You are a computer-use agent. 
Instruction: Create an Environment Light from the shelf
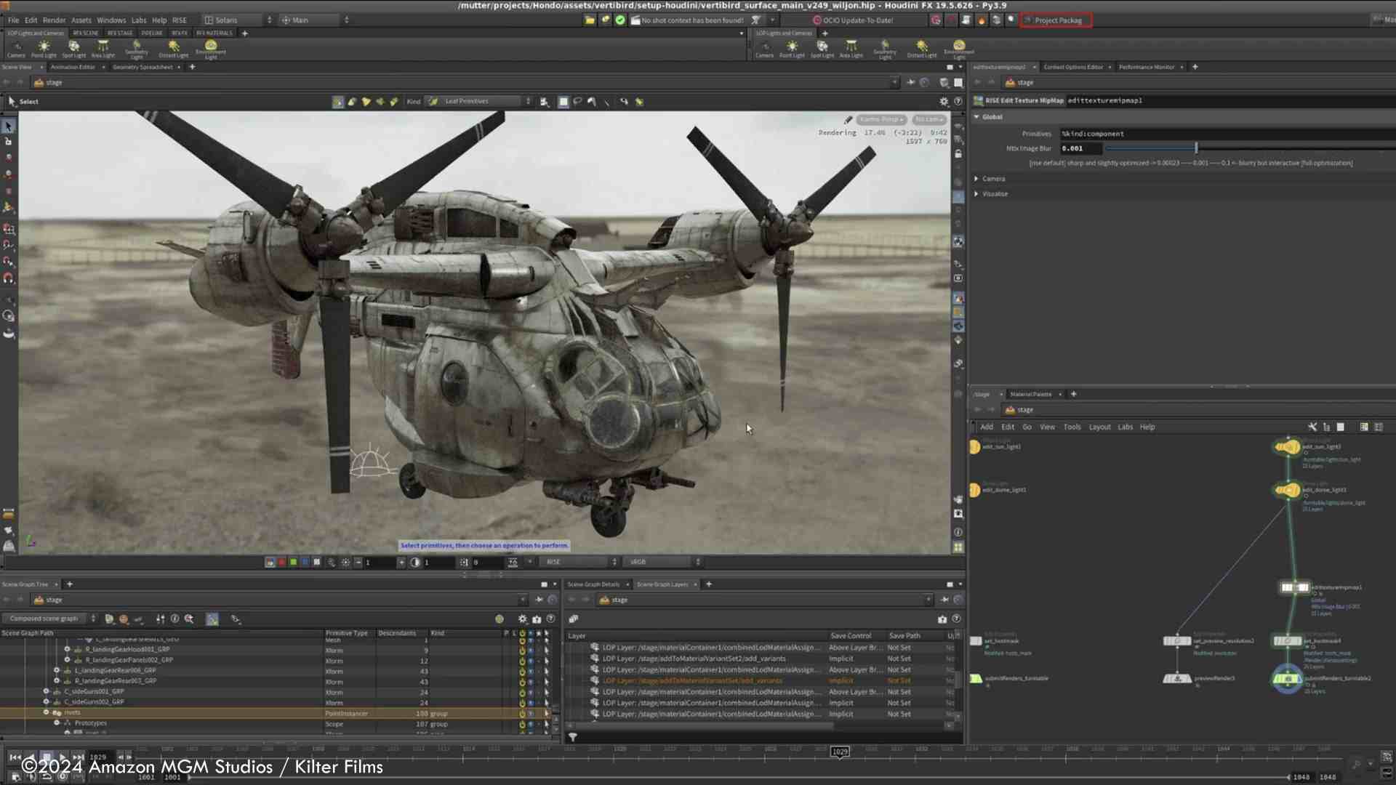pyautogui.click(x=211, y=47)
